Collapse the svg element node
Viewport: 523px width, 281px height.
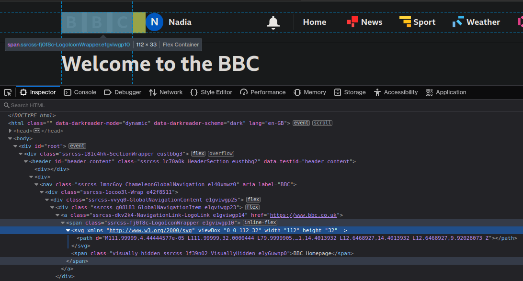pyautogui.click(x=68, y=230)
